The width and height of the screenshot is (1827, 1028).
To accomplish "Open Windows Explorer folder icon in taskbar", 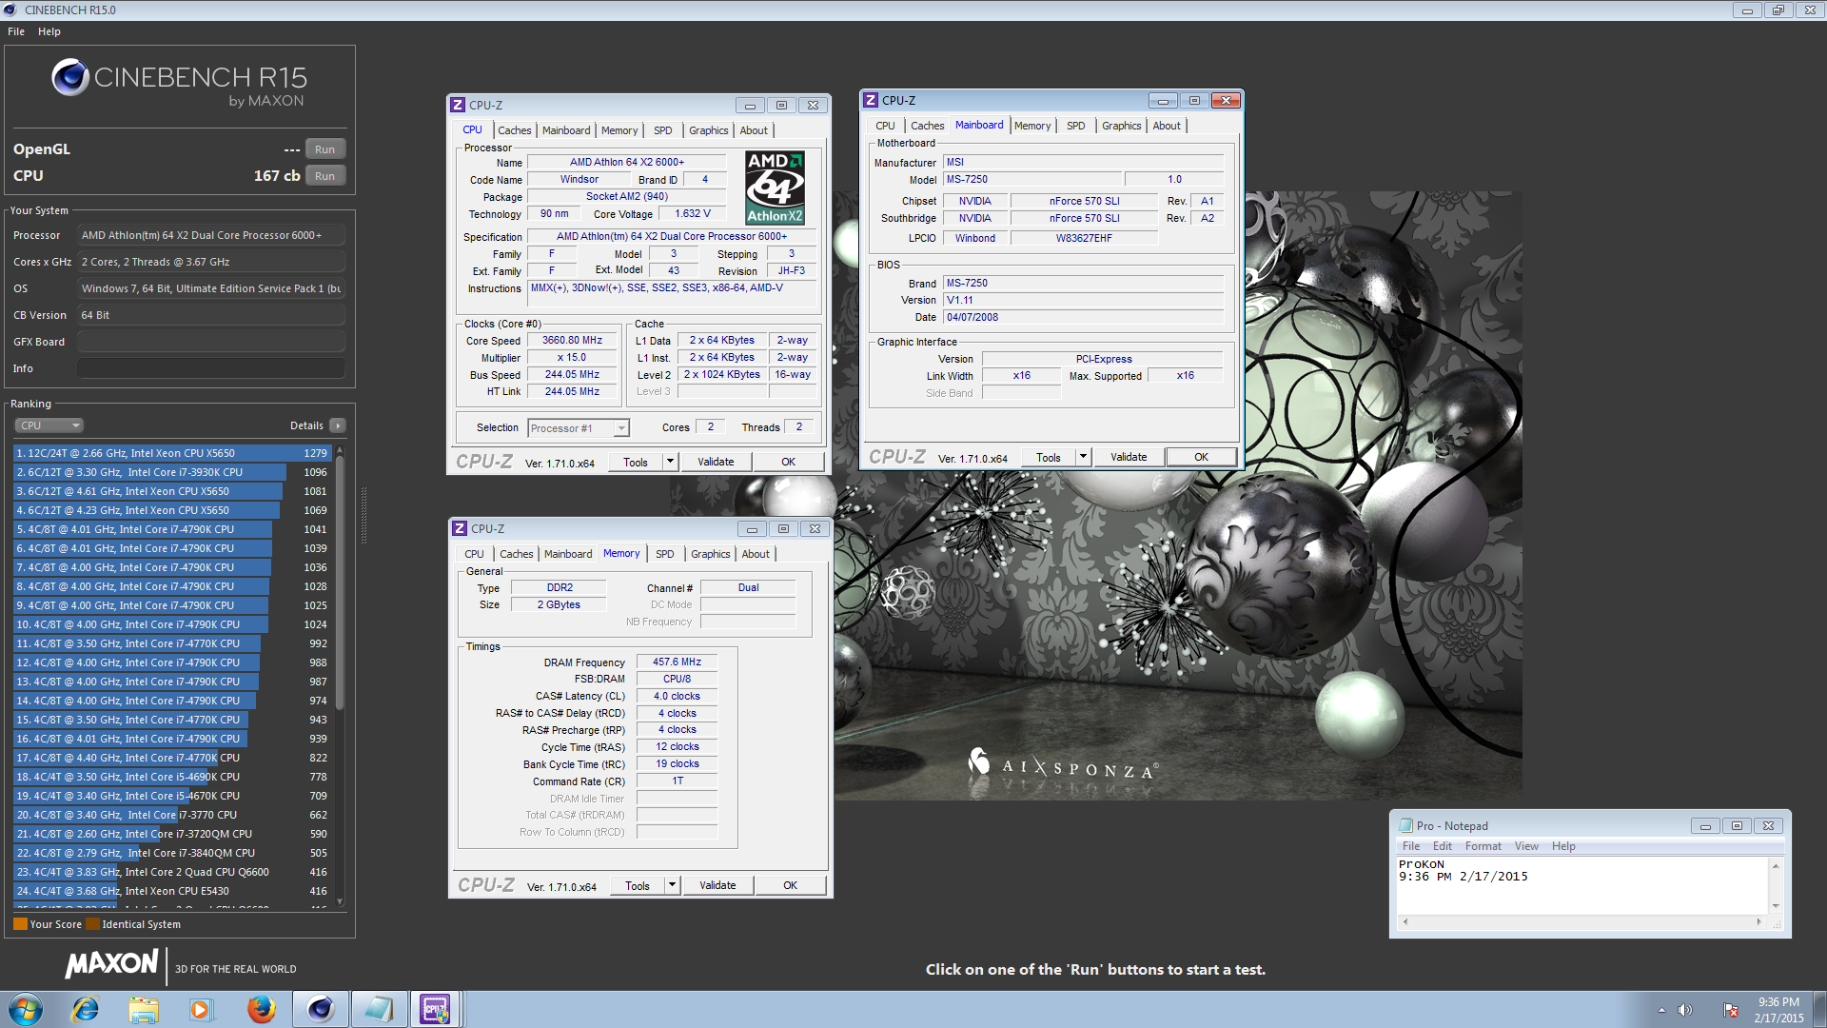I will (144, 1009).
